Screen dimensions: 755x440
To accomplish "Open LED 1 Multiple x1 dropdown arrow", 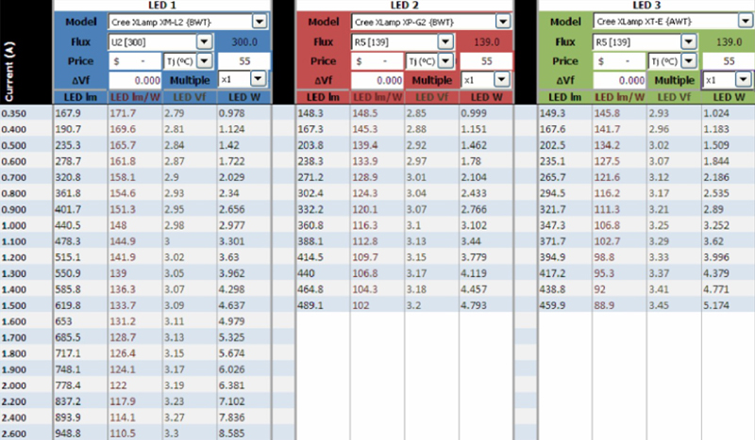I will tap(258, 79).
